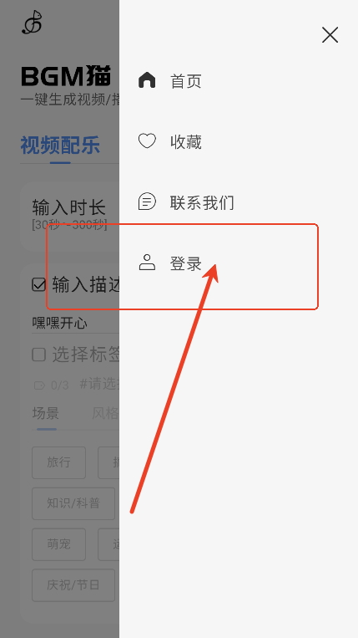The image size is (358, 638).
Task: Click the heart icon for 收藏
Action: click(147, 141)
